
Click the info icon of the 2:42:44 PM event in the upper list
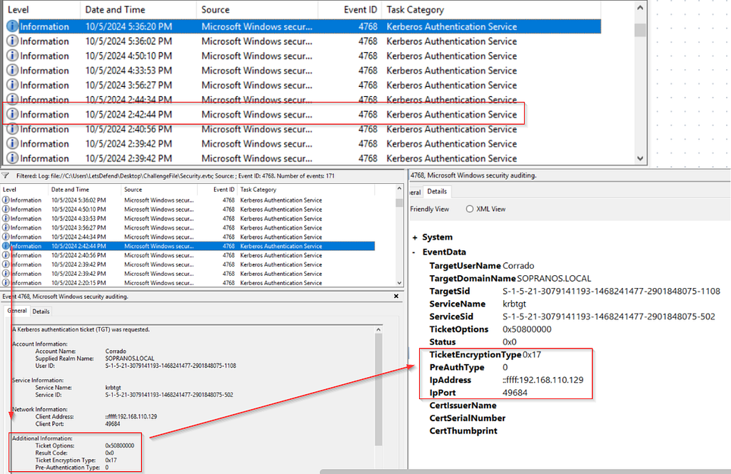pyautogui.click(x=13, y=114)
